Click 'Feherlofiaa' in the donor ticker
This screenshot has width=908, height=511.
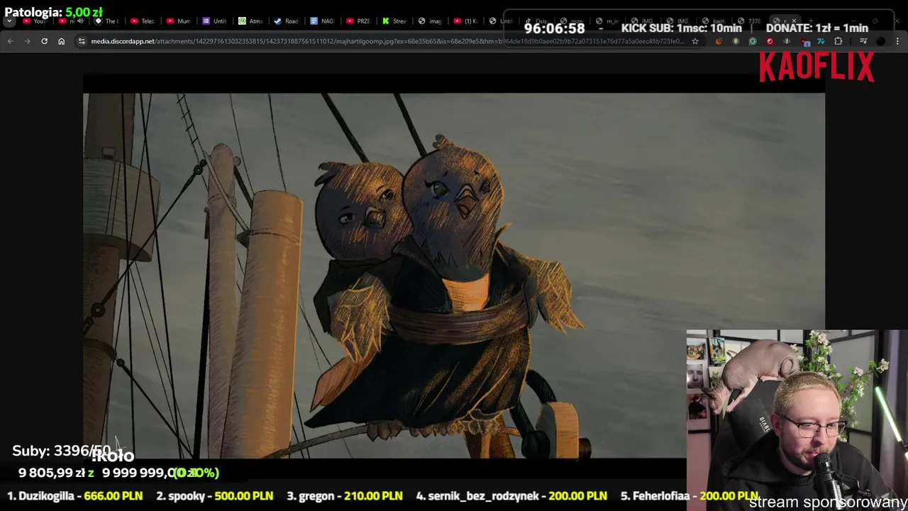(661, 496)
